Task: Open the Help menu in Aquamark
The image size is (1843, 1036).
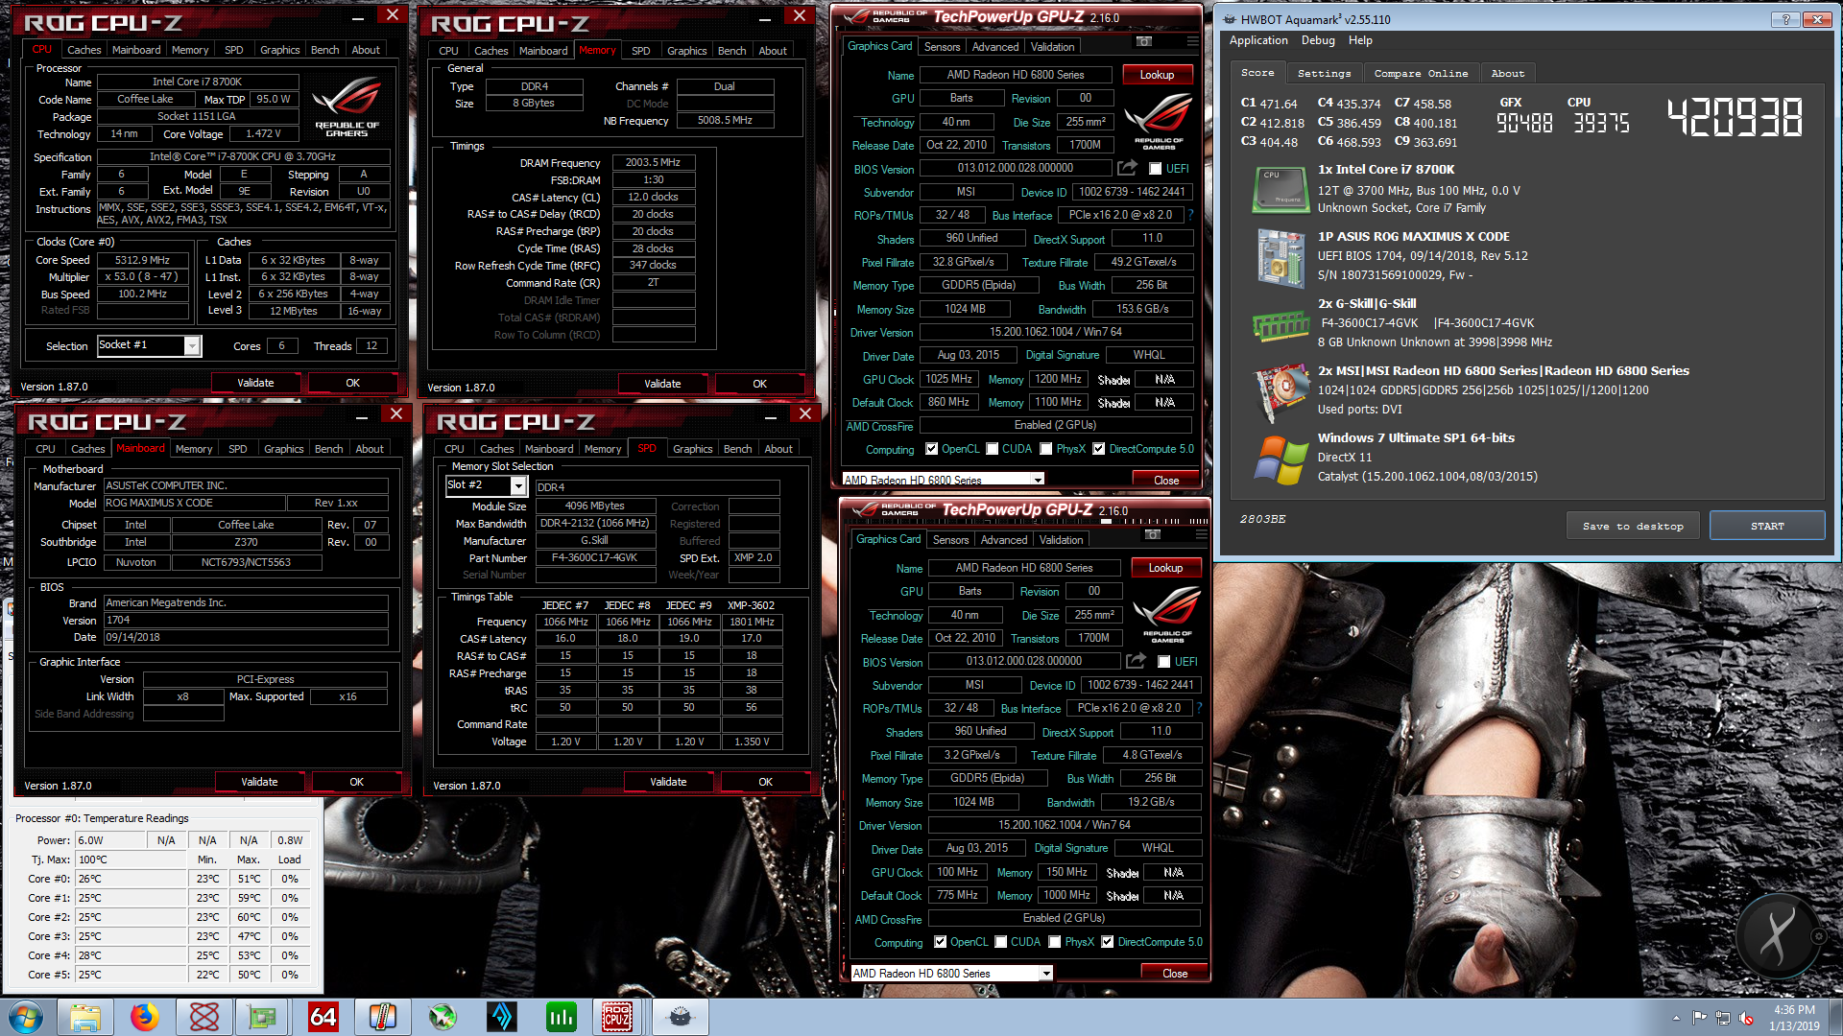Action: [1360, 40]
